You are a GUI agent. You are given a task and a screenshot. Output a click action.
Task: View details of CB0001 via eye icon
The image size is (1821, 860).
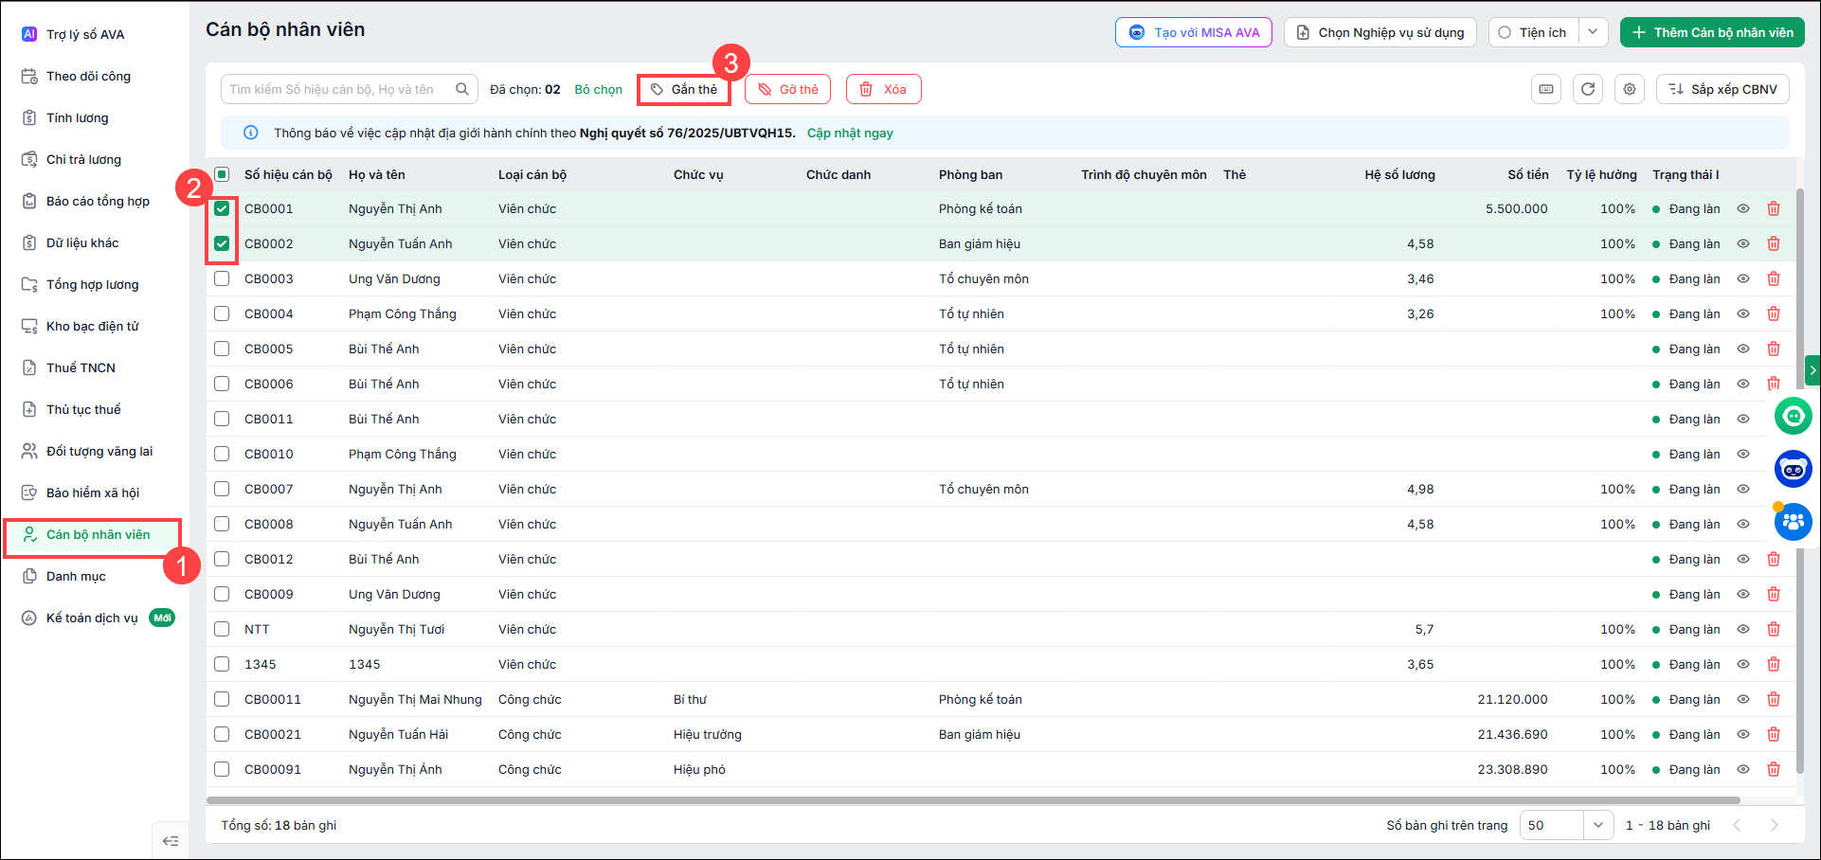1743,208
